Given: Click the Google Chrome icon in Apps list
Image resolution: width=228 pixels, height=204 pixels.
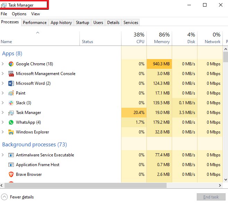Looking at the screenshot, I should tap(11, 64).
